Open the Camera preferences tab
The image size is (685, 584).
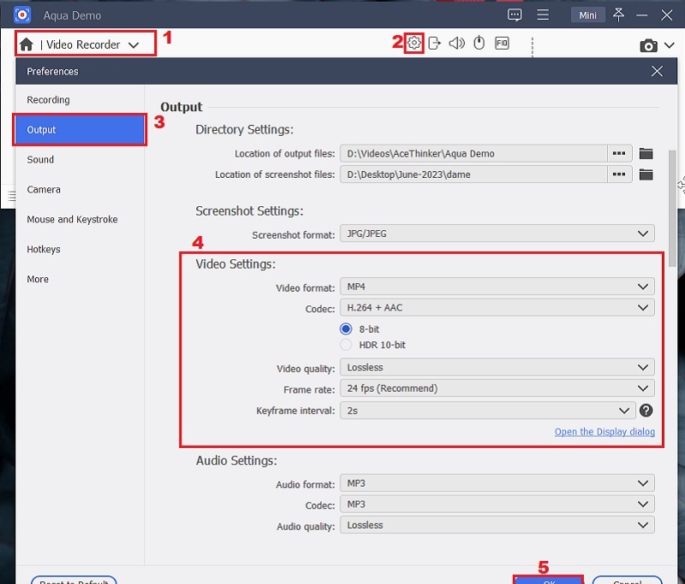click(80, 189)
